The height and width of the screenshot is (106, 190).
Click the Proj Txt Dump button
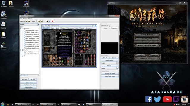tap(28, 87)
